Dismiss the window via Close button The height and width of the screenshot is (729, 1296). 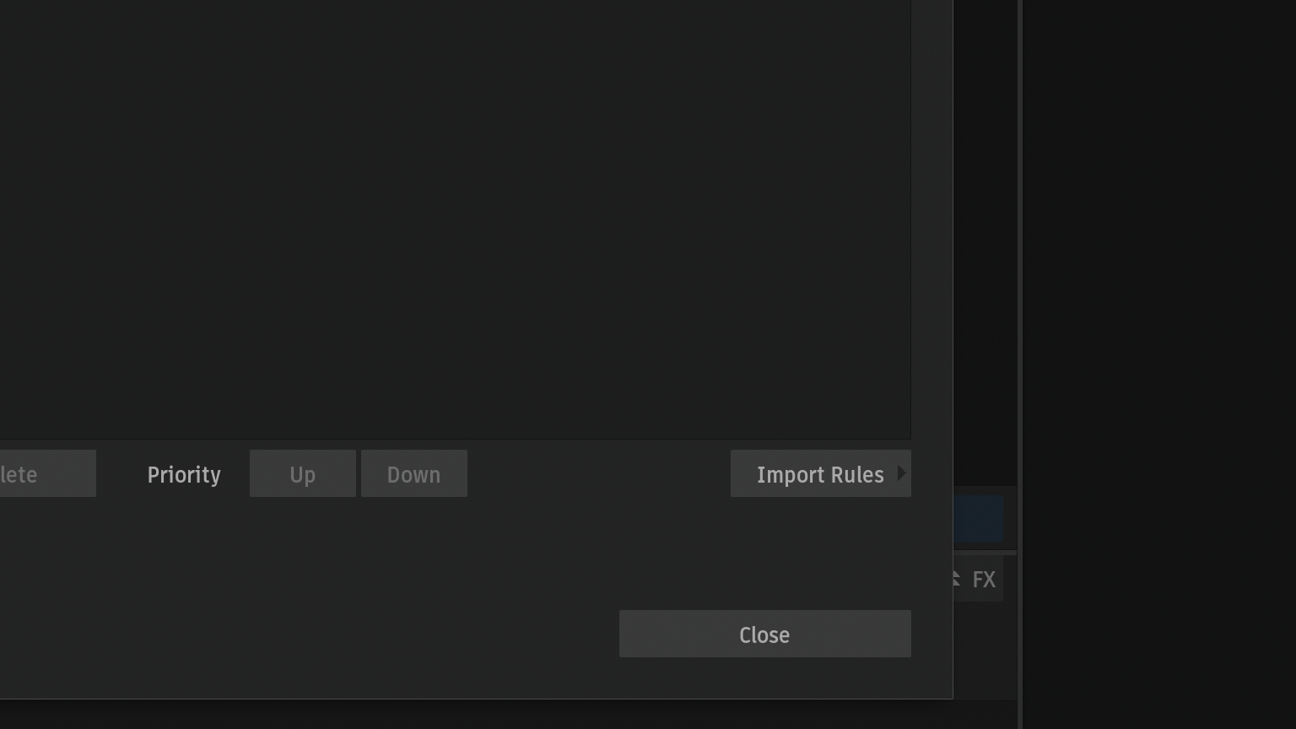tap(764, 634)
